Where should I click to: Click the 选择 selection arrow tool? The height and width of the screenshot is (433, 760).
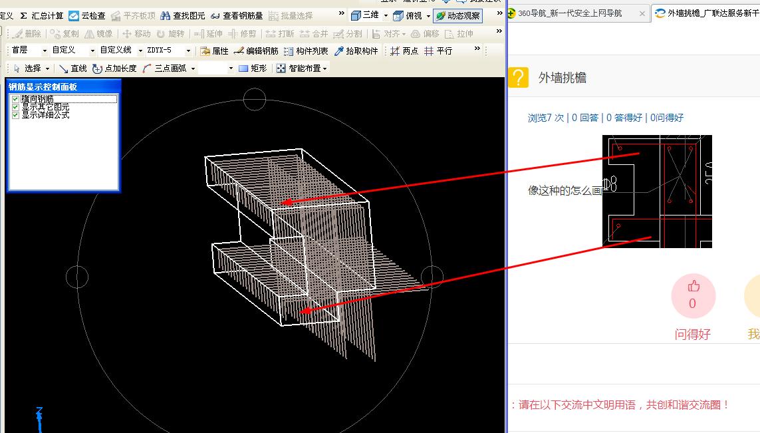28,69
